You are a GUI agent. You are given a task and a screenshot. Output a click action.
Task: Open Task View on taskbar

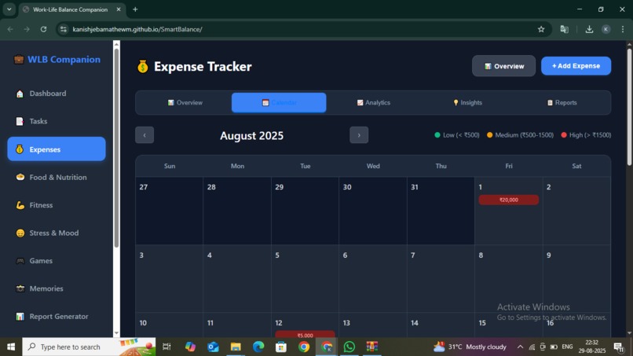(x=166, y=347)
